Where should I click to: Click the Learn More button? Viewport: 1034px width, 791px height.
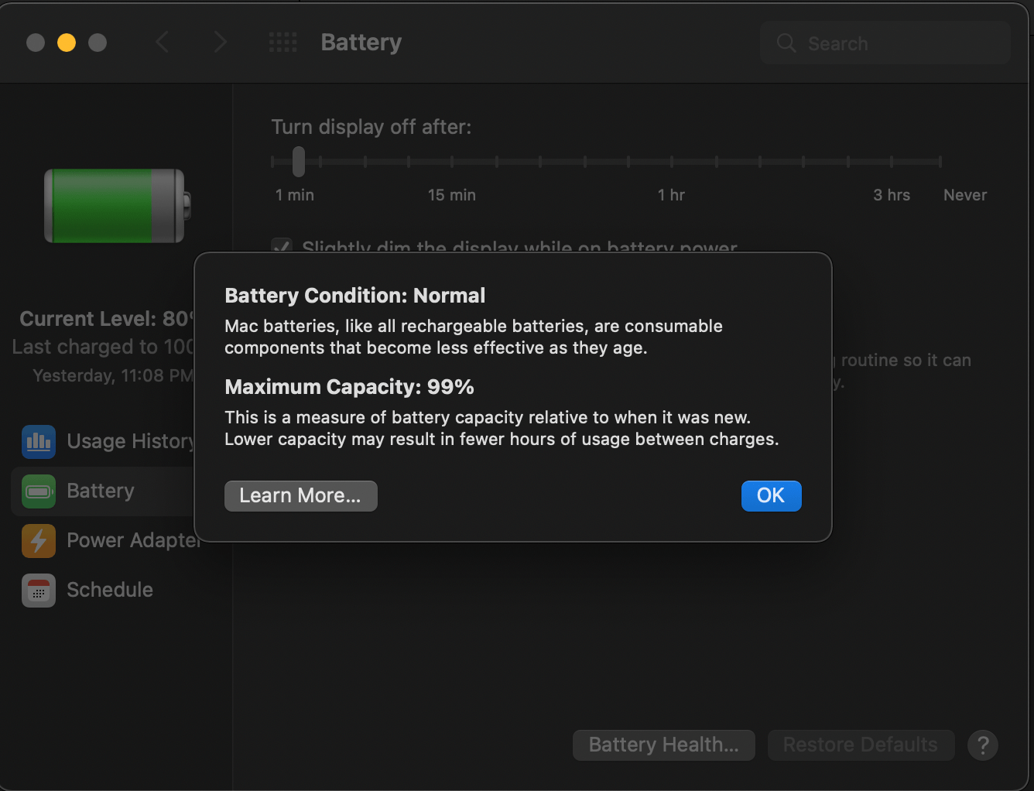click(300, 495)
